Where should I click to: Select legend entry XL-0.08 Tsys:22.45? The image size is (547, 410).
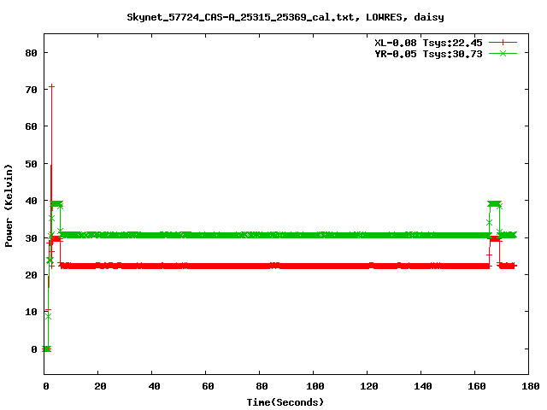click(x=428, y=43)
